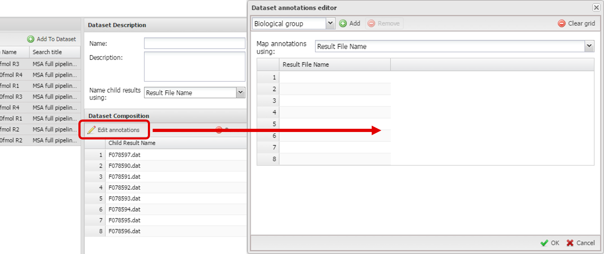This screenshot has width=604, height=254.
Task: Click the Child Result Name column header
Action: click(x=176, y=143)
